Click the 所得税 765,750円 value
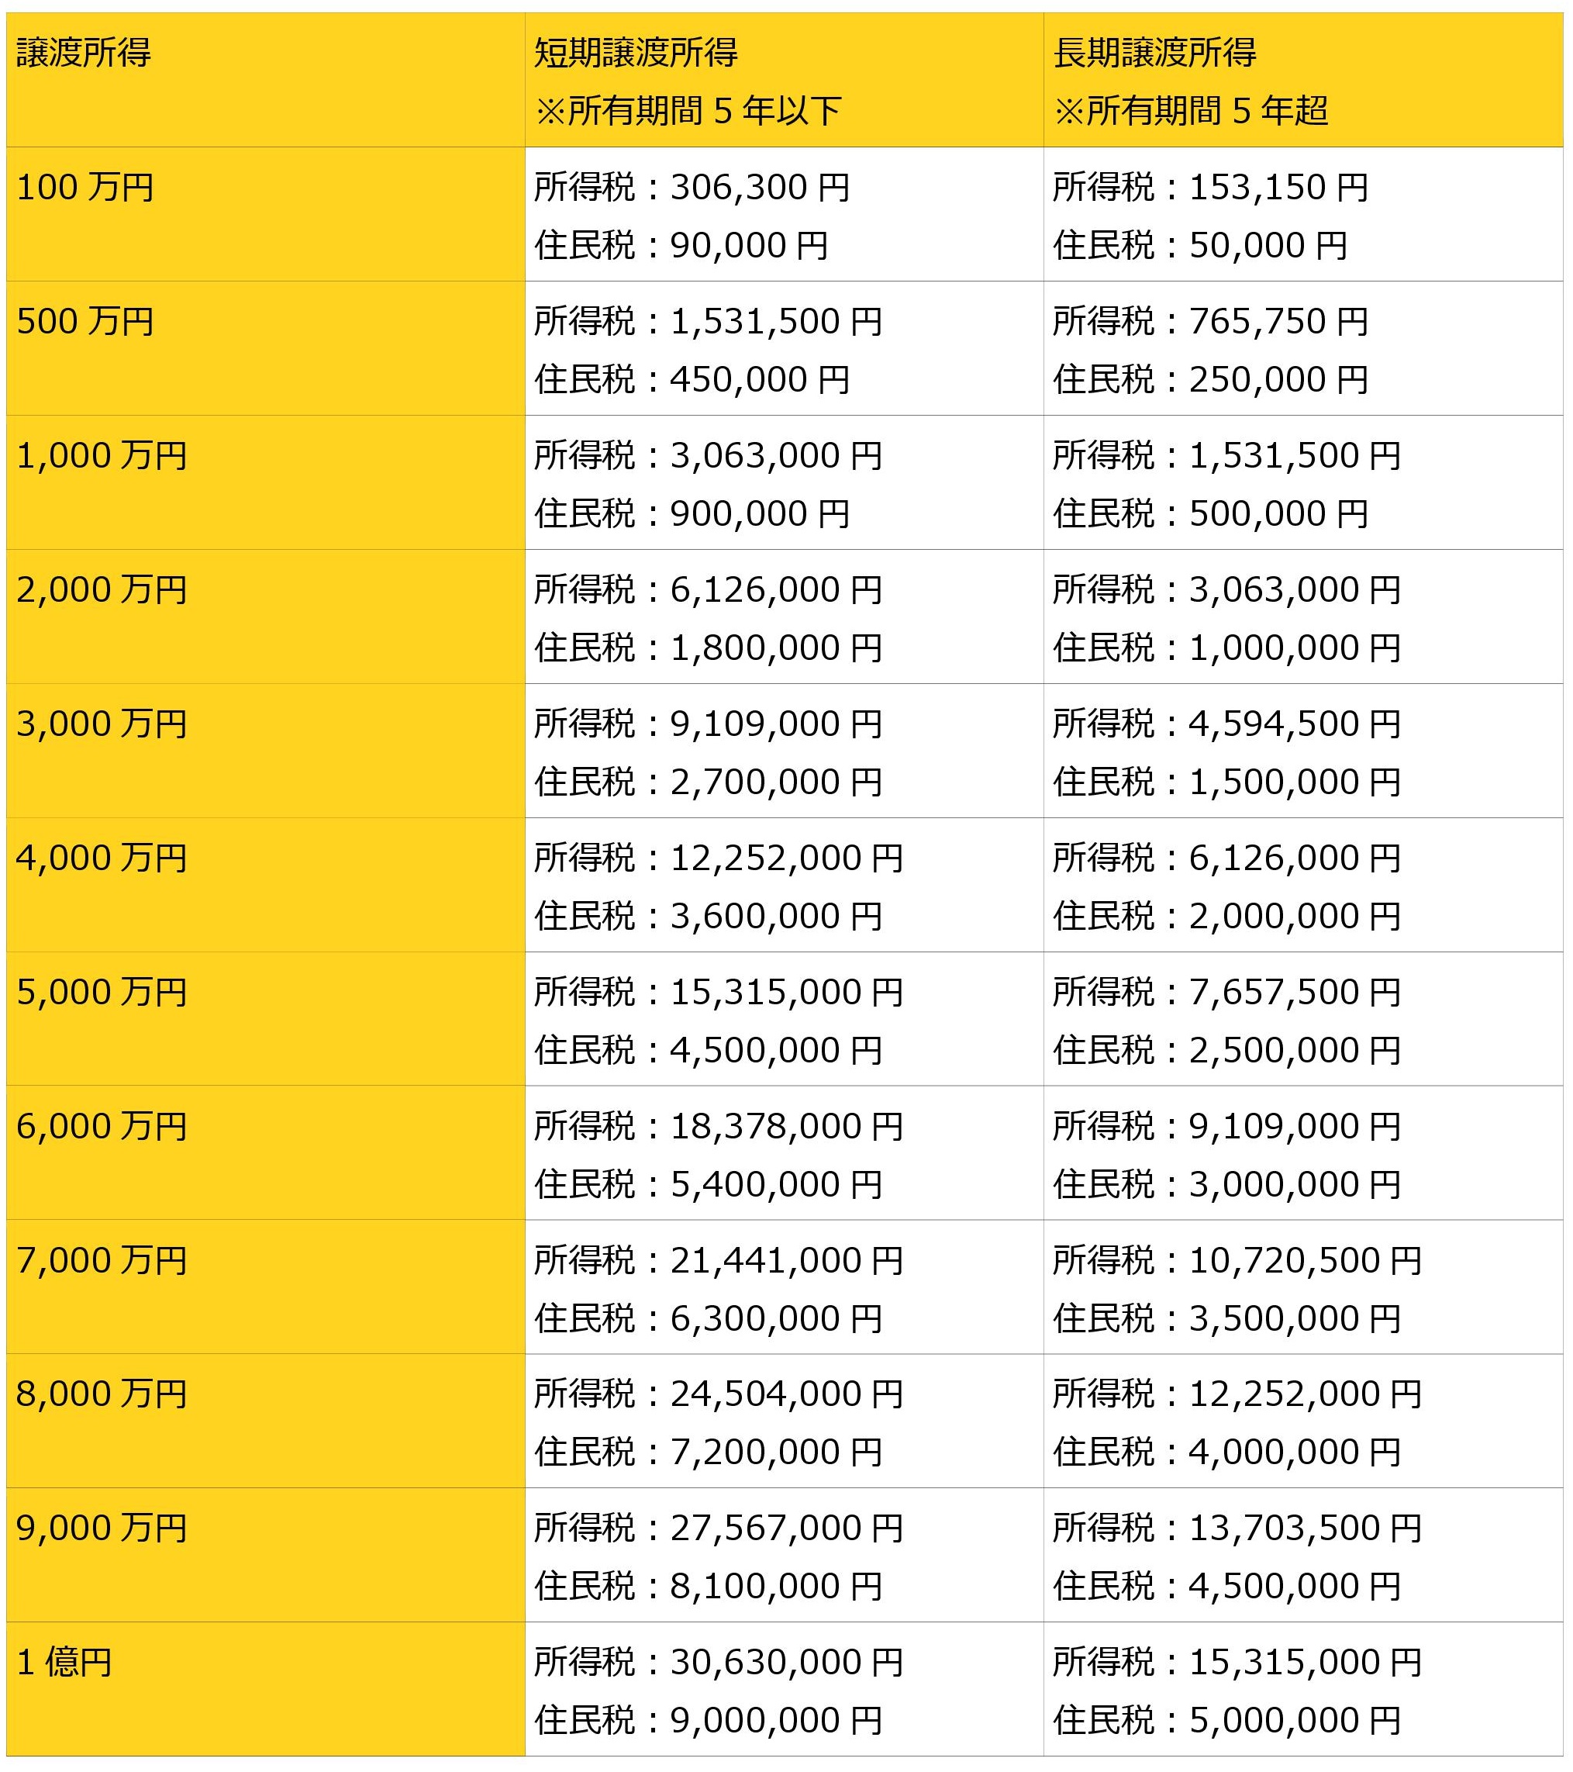This screenshot has width=1573, height=1772. coord(1210,322)
